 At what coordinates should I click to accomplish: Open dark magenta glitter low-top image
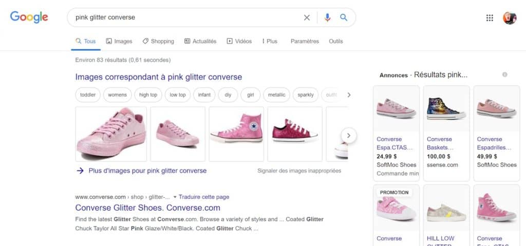pos(295,134)
